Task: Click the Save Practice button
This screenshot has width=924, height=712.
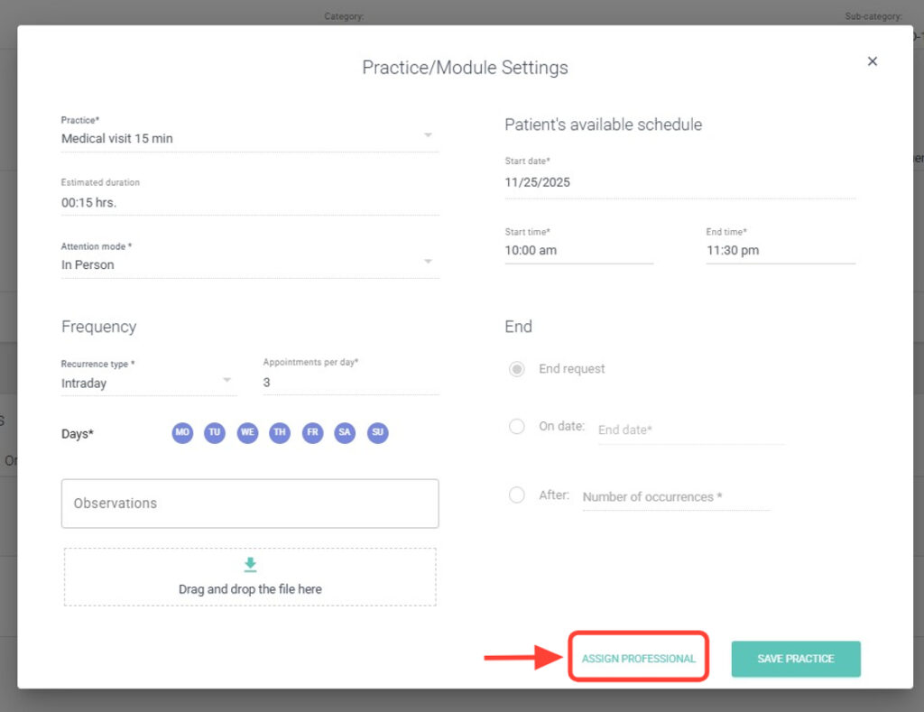Action: click(795, 659)
